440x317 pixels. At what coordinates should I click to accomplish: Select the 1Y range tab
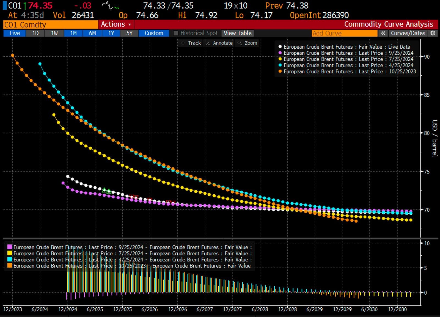click(111, 33)
